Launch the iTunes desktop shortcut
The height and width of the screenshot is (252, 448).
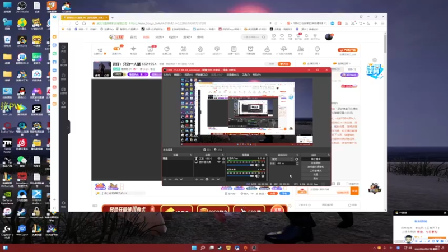[7, 213]
